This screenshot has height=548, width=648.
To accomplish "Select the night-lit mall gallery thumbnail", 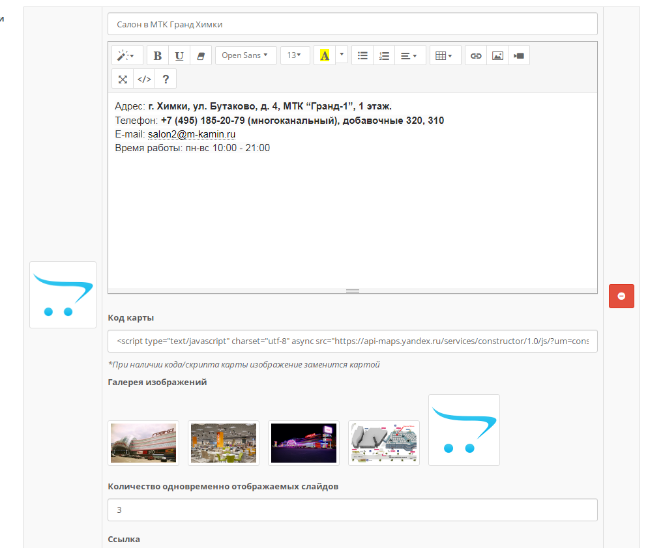I will (303, 443).
